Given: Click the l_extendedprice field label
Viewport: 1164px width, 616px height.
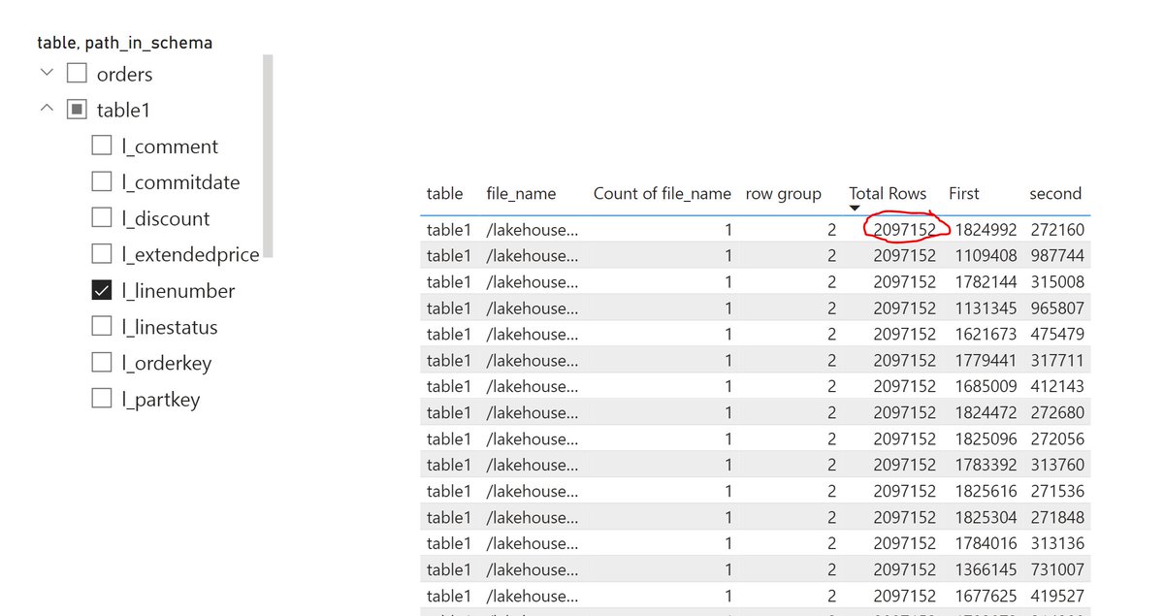Looking at the screenshot, I should click(x=190, y=255).
